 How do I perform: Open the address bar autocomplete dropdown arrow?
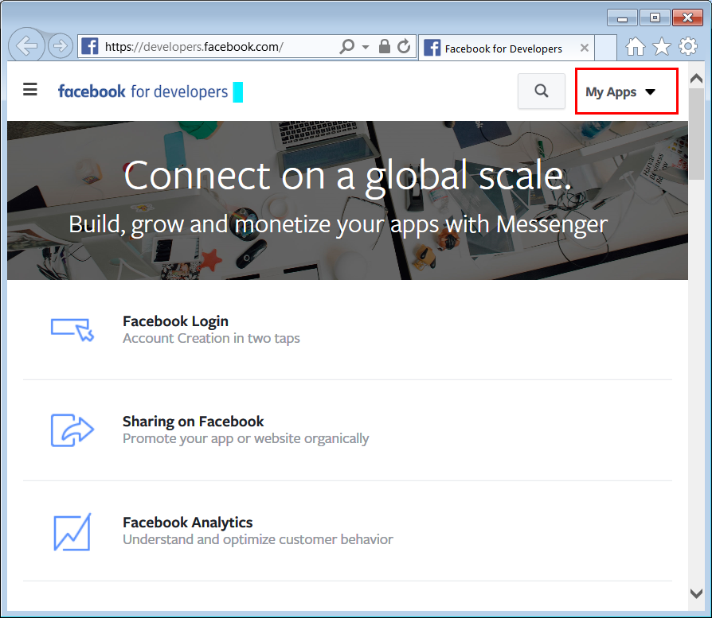[366, 47]
